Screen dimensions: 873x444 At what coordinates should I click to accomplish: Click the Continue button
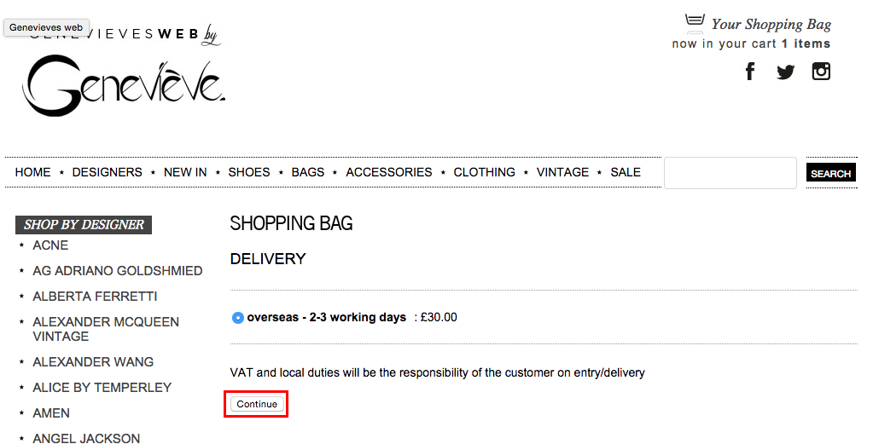tap(257, 404)
